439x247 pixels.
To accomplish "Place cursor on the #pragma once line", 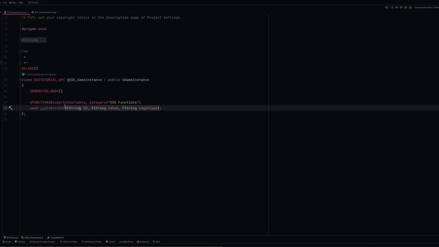I will (x=34, y=29).
